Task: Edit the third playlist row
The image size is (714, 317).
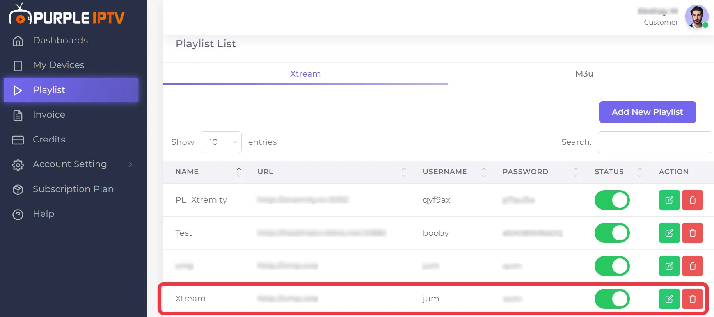Action: [670, 266]
